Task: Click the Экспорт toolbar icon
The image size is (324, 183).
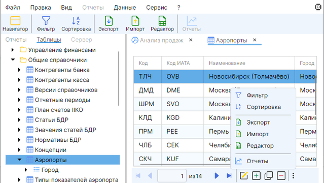Action: coord(109,21)
